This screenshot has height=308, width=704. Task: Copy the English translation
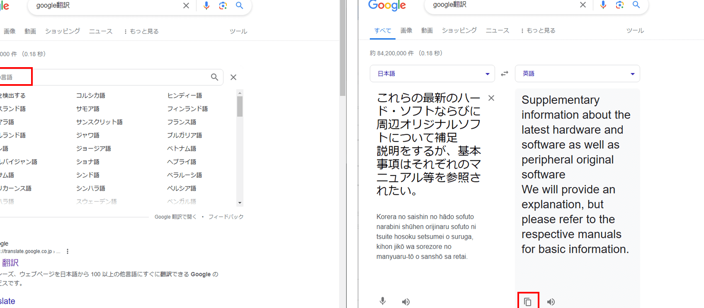point(528,302)
